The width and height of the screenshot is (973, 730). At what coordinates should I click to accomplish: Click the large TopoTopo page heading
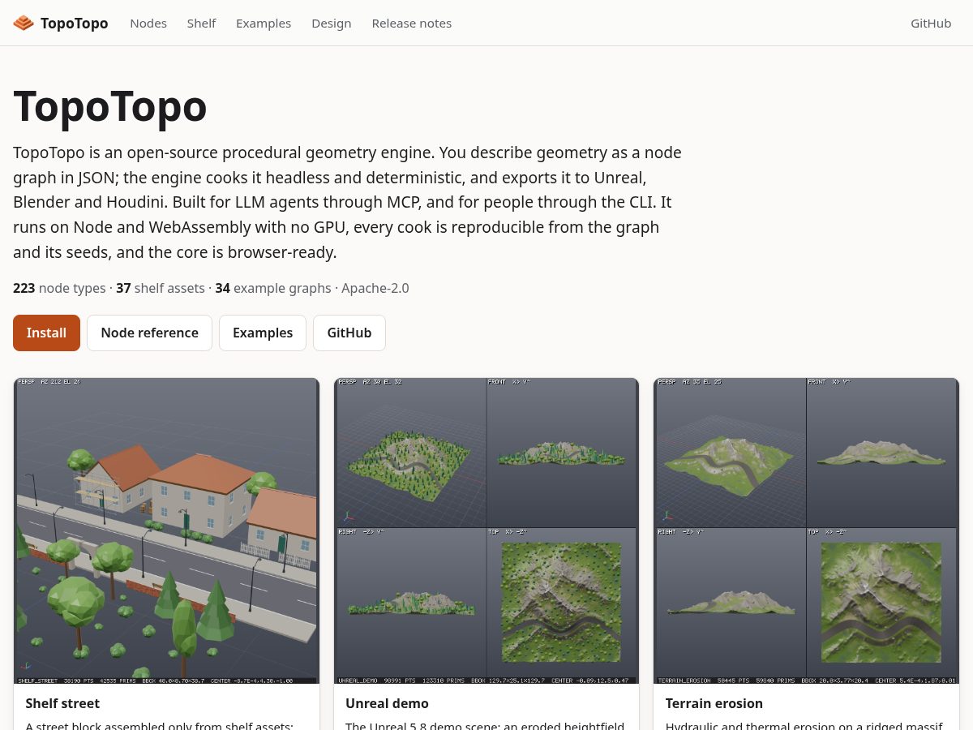pos(110,105)
